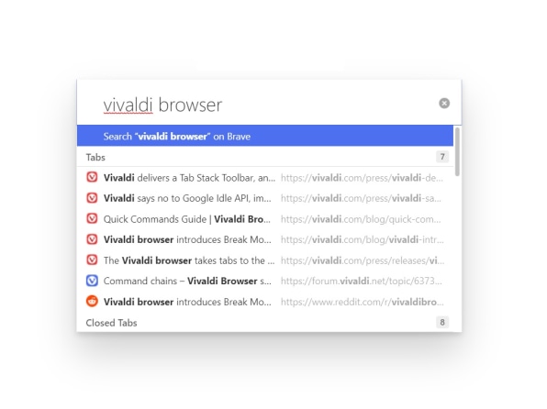Switch to "Vivaldi says no to Google Idle API" tab

(265, 198)
